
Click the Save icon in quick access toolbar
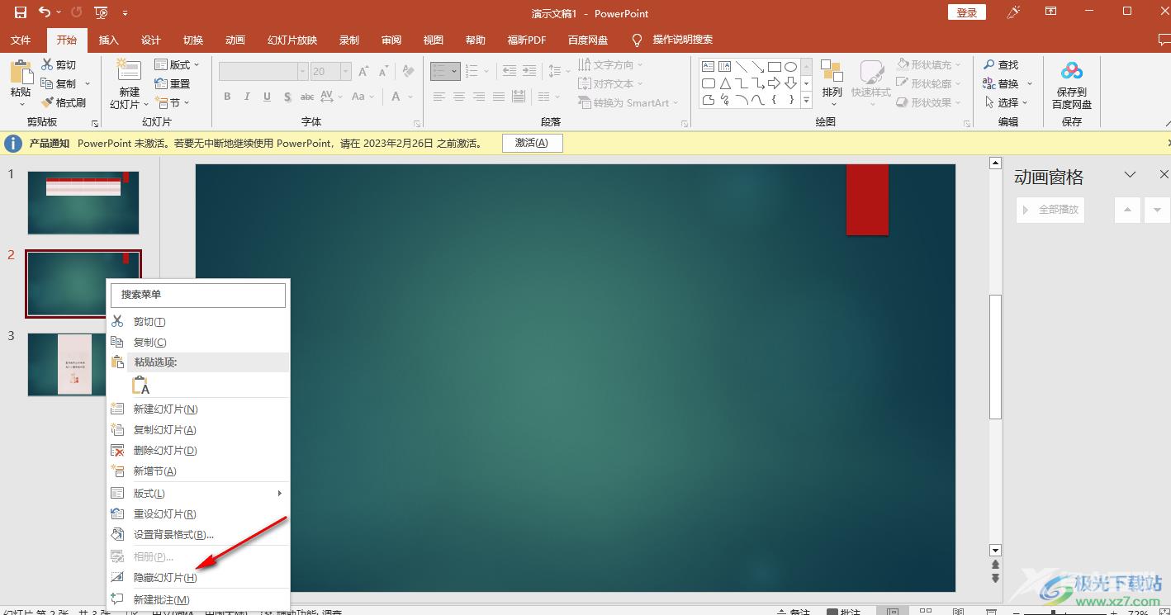tap(21, 12)
